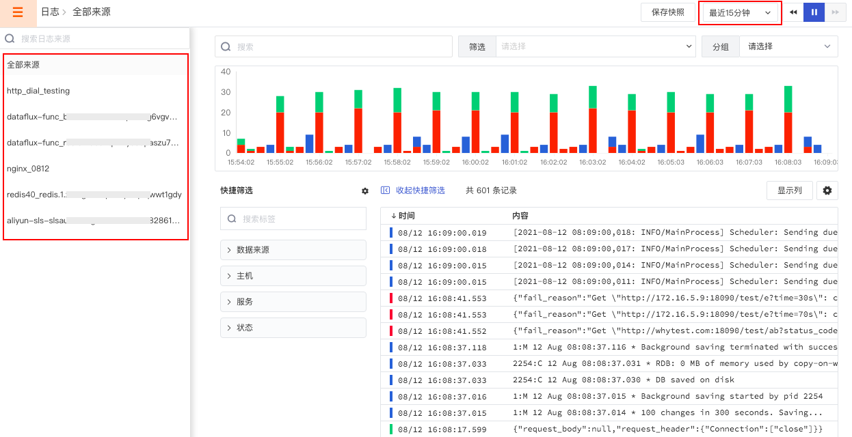Expand the 状态 filter section
Screen dimensions: 852x437
(293, 328)
